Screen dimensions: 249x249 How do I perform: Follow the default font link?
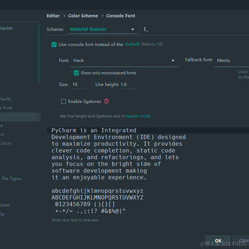coord(132,44)
